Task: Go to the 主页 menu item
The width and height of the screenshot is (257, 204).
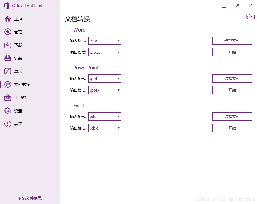Action: point(18,19)
